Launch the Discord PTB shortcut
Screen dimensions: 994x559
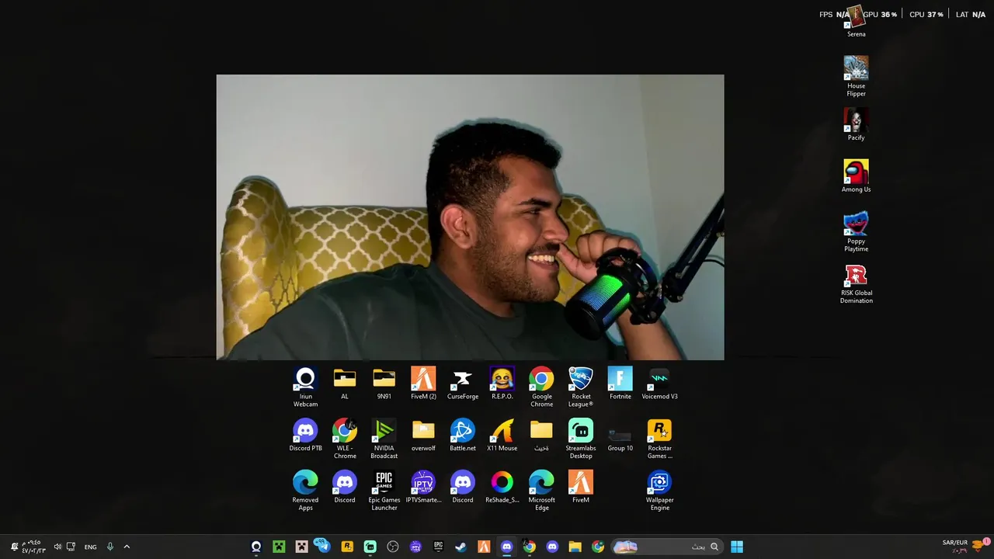tap(305, 436)
